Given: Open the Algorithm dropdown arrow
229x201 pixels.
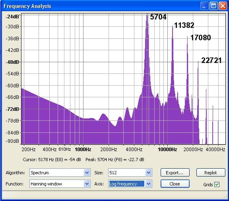Looking at the screenshot, I should coord(87,173).
